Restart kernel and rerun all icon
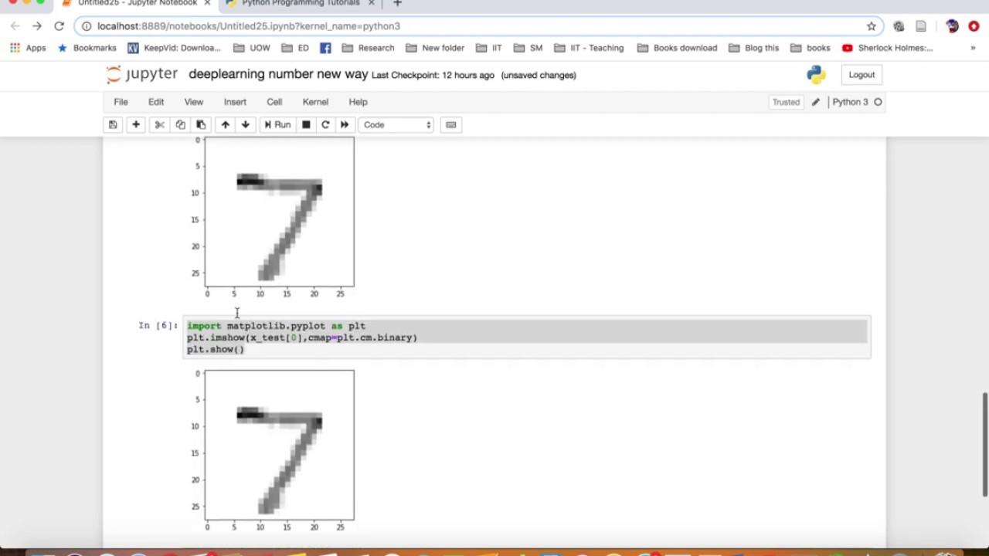This screenshot has height=556, width=989. 345,125
